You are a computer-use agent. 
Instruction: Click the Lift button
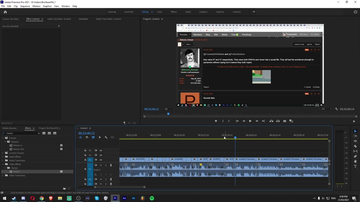click(x=271, y=121)
